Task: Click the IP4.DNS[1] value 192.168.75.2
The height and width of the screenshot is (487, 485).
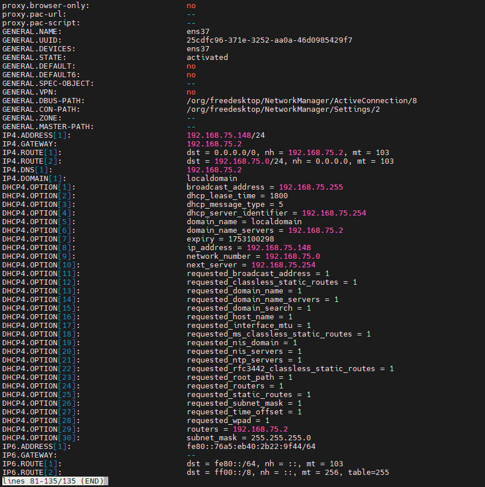Action: click(x=214, y=170)
